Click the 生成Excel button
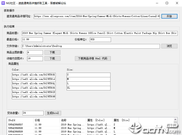182x135 pixels. pos(53,113)
